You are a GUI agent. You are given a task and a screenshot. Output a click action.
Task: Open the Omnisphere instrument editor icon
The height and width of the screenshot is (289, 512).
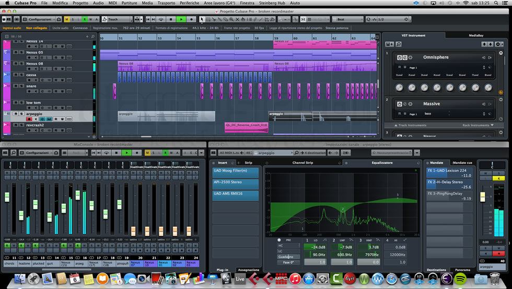pyautogui.click(x=405, y=57)
